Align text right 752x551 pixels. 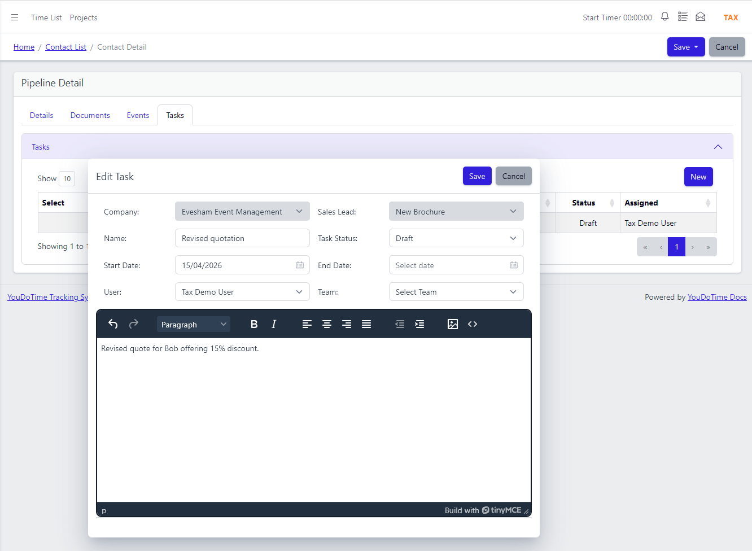347,324
